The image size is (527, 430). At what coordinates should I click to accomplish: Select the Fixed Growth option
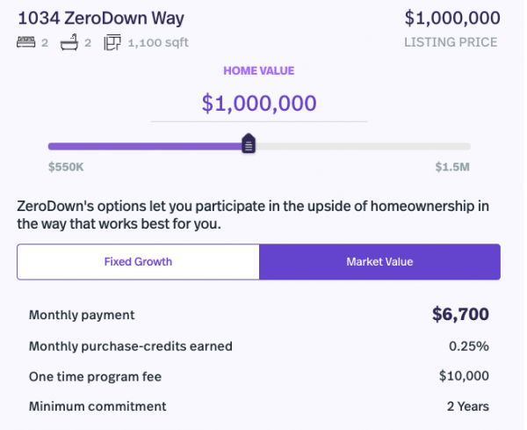point(138,261)
